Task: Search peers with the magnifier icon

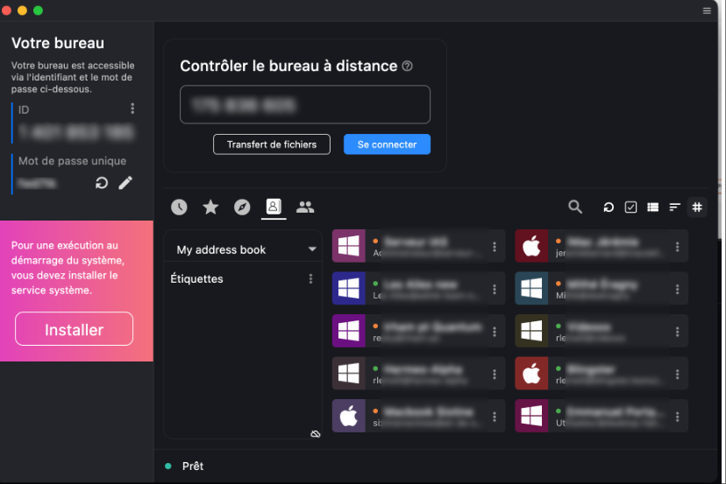Action: click(x=575, y=207)
